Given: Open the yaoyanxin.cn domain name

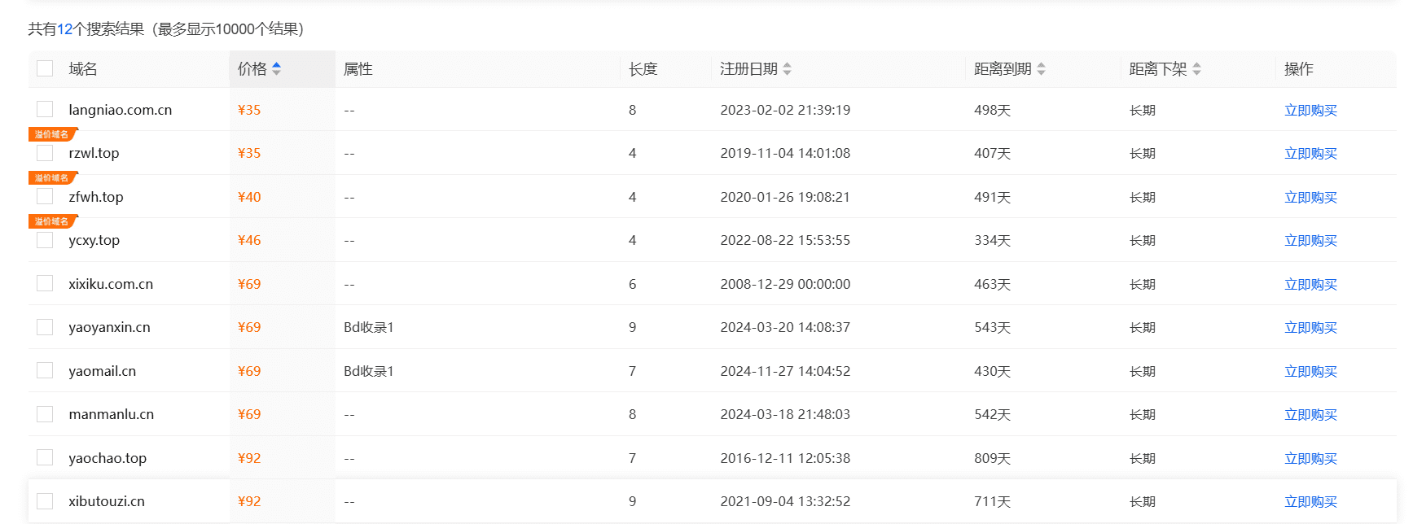Looking at the screenshot, I should [109, 327].
